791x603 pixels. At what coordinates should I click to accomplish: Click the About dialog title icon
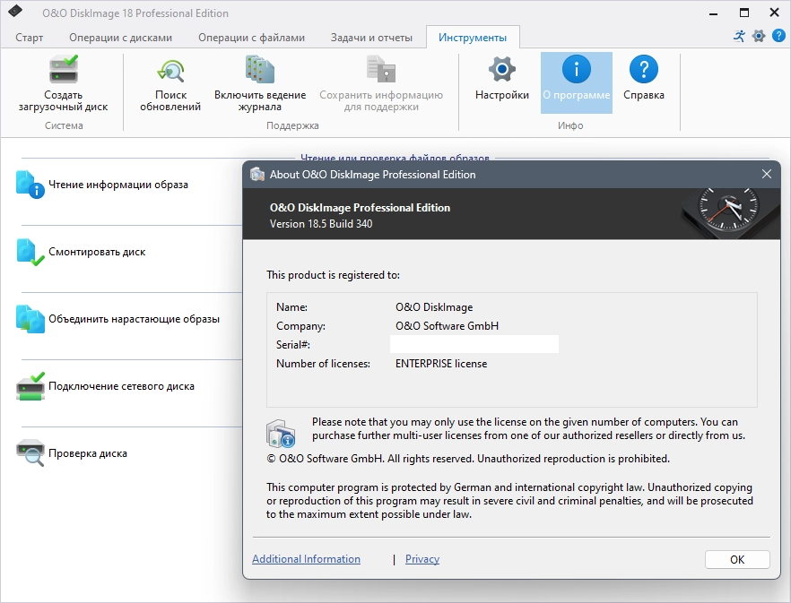click(x=257, y=175)
